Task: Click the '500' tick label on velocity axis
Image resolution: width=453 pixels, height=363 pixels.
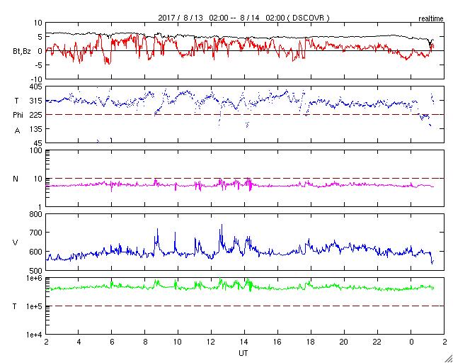Action: 36,271
